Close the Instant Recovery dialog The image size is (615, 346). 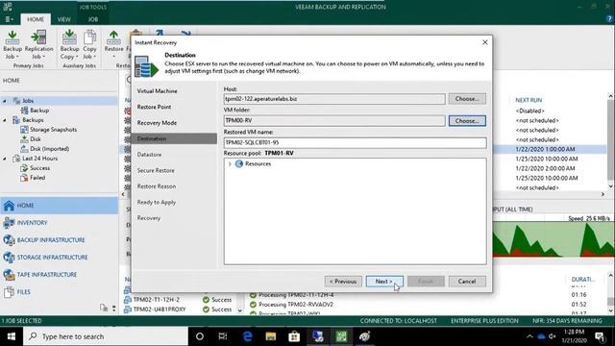(484, 42)
